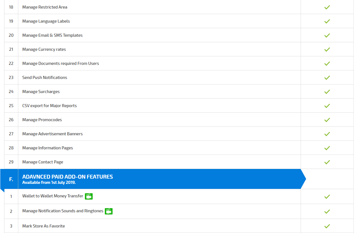Select the text Manage Restricted Area
The image size is (354, 233).
45,7
